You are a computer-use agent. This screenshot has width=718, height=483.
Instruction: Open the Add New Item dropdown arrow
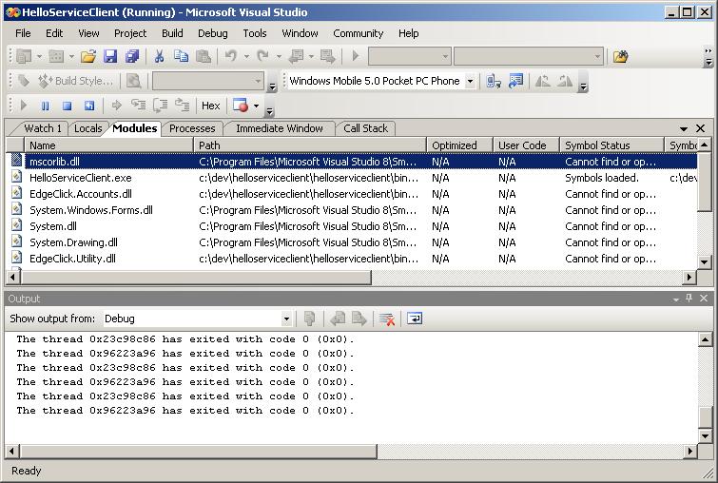[71, 56]
